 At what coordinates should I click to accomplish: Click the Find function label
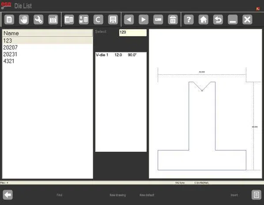coord(60,195)
